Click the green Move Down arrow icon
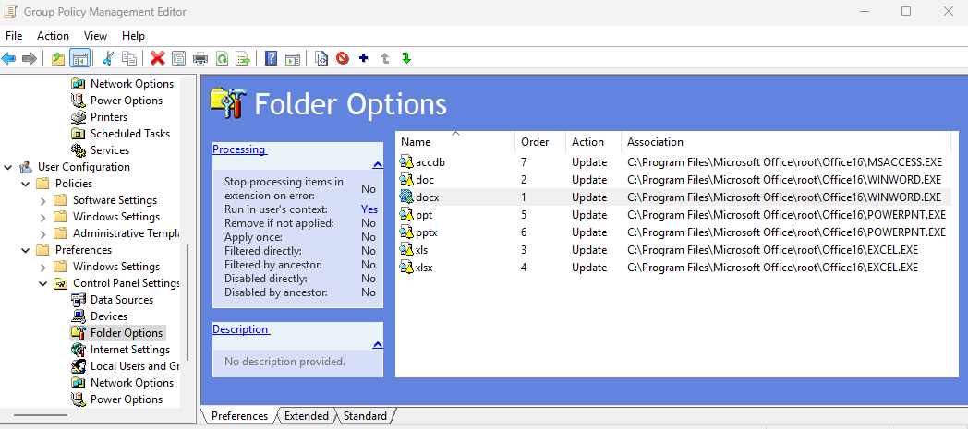The height and width of the screenshot is (429, 968). (x=406, y=58)
